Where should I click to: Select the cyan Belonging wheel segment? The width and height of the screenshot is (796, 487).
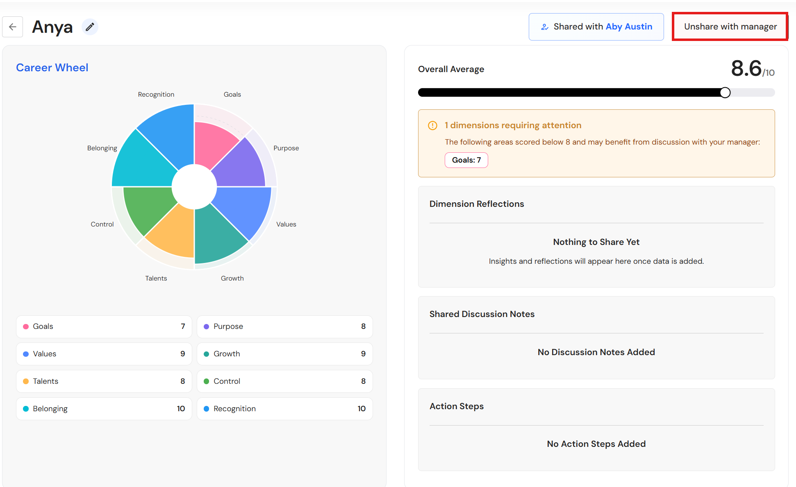coord(141,164)
